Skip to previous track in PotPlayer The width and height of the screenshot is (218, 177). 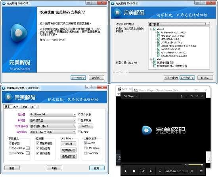[143, 171]
